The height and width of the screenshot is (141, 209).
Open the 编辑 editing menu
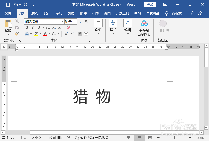pyautogui.click(x=128, y=27)
